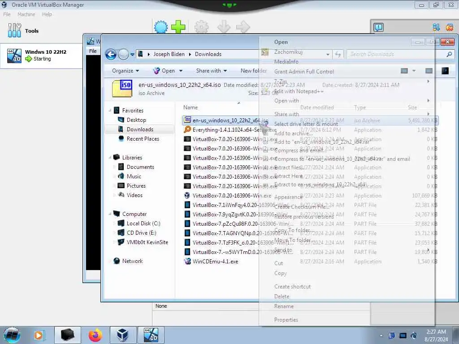Viewport: 459px width, 344px height.
Task: Choose Open in the context menu
Action: point(281,42)
